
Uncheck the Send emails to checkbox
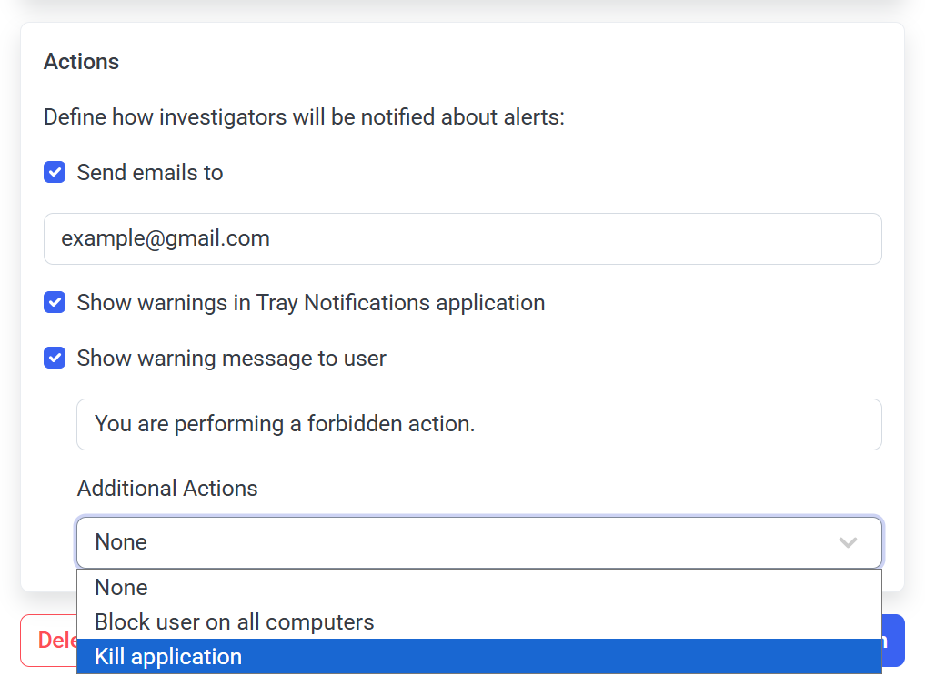[x=55, y=173]
